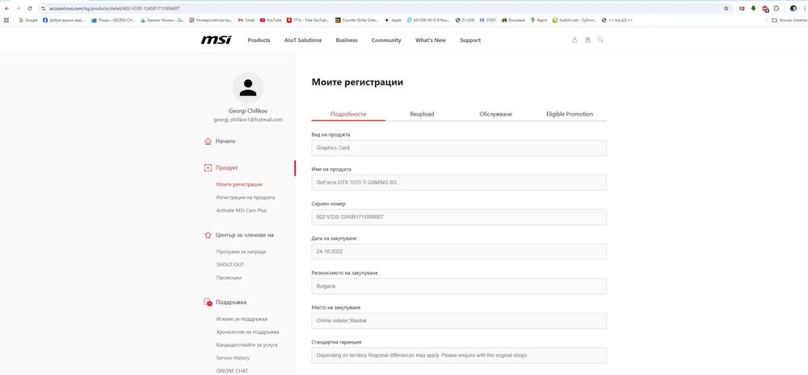Viewport: 808px width, 375px height.
Task: Open the Service History link
Action: 233,358
